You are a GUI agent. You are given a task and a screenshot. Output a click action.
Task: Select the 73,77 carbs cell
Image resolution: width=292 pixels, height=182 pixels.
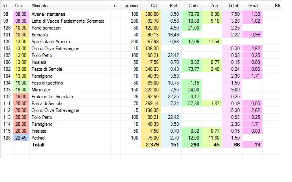pyautogui.click(x=191, y=69)
